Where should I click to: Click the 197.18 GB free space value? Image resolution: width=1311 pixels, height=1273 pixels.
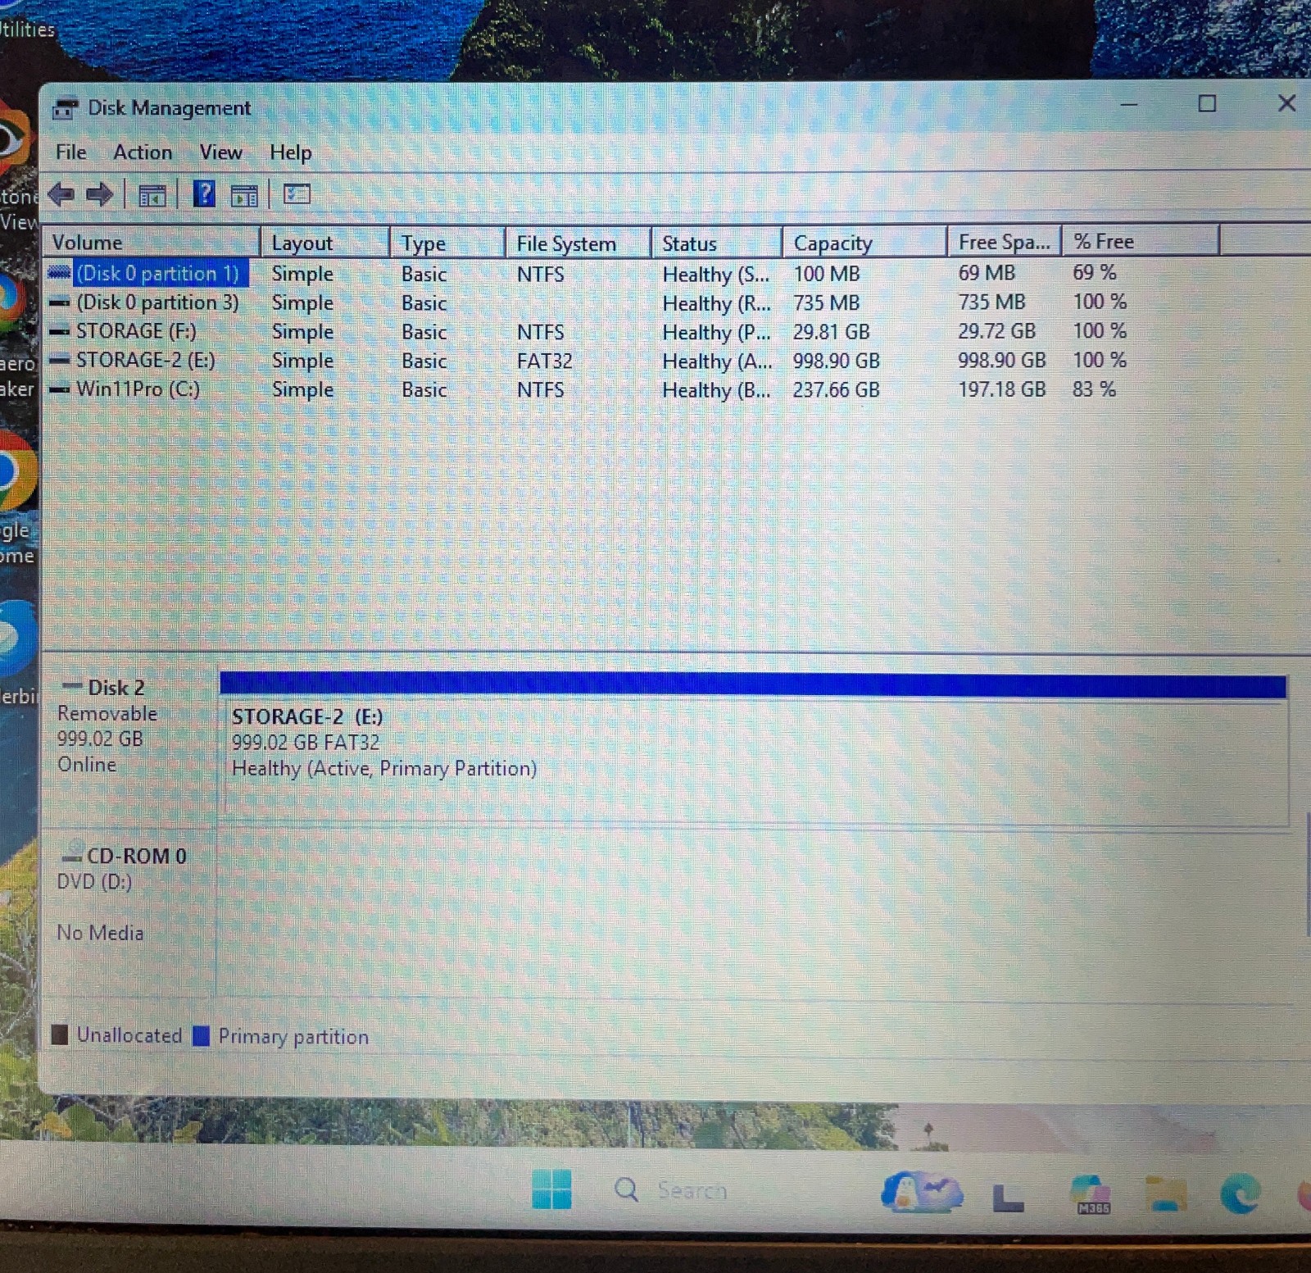pyautogui.click(x=1002, y=389)
